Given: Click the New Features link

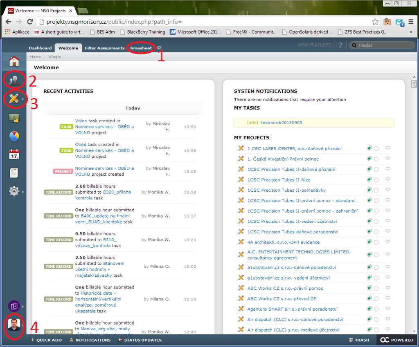Looking at the screenshot, I should (315, 45).
